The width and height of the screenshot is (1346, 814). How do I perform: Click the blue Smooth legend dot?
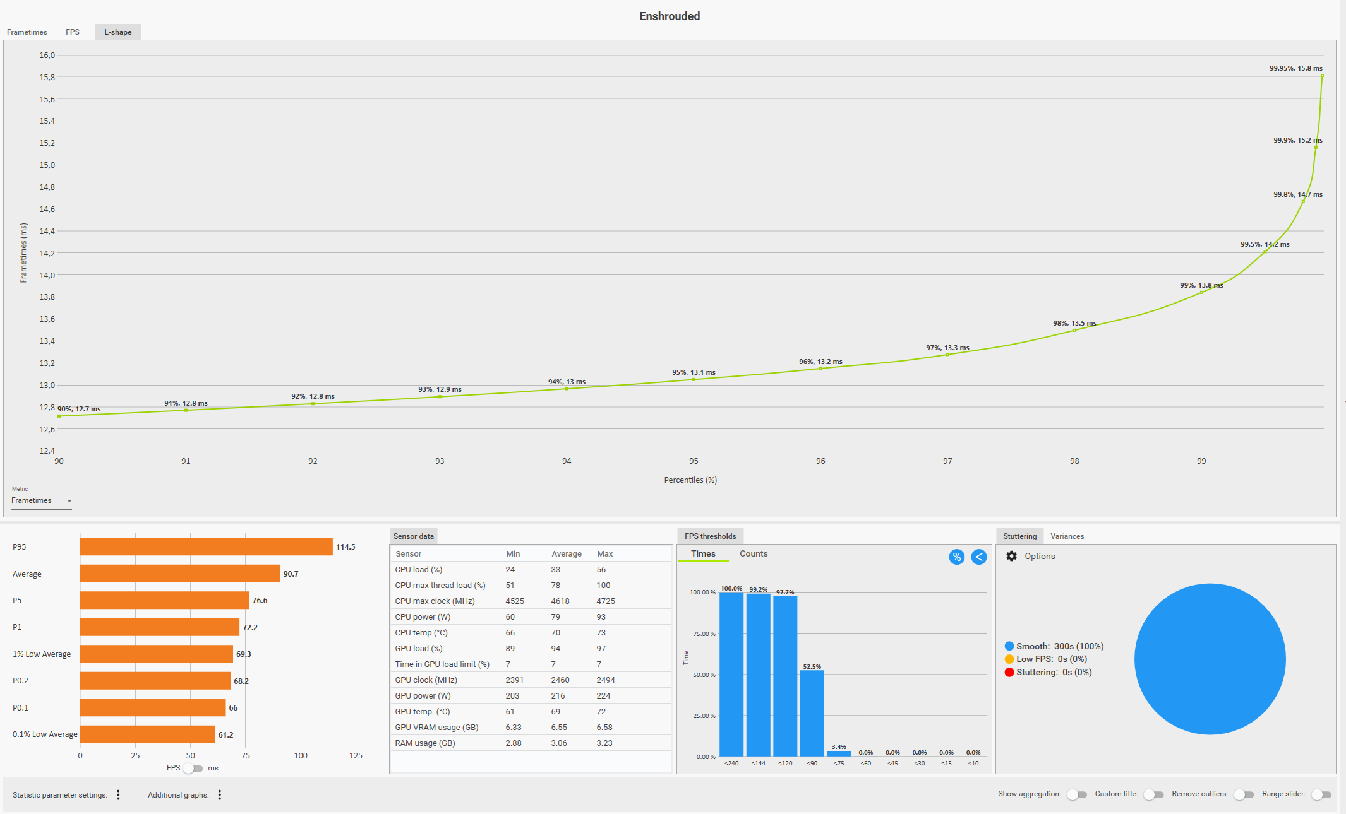[1009, 646]
